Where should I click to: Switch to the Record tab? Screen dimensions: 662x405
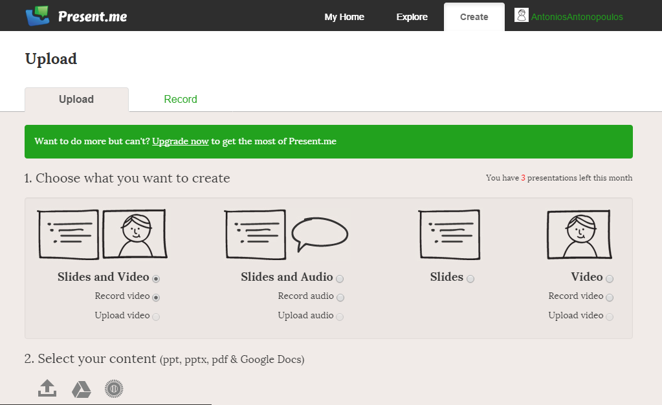coord(180,99)
